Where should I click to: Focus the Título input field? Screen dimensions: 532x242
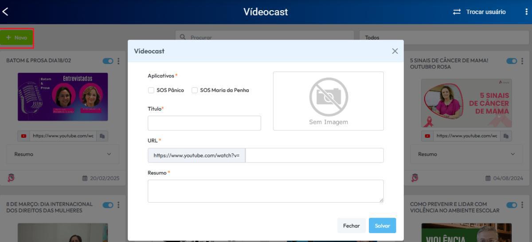click(204, 123)
